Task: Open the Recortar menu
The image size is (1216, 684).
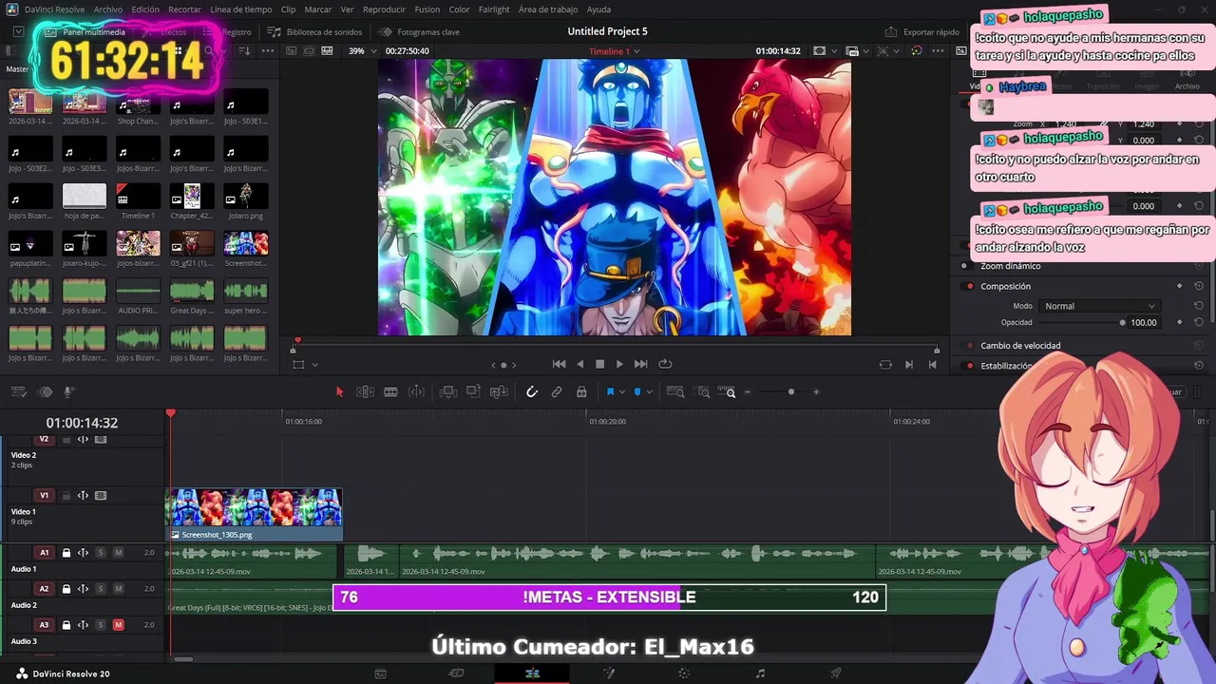Action: coord(184,9)
